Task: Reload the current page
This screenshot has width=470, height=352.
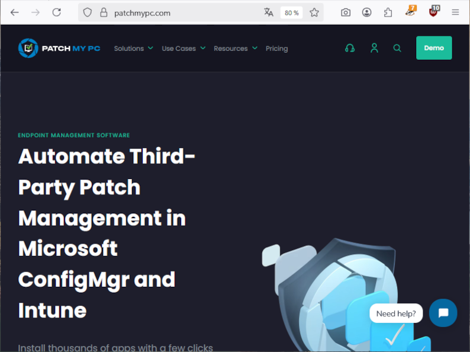Action: coord(57,12)
